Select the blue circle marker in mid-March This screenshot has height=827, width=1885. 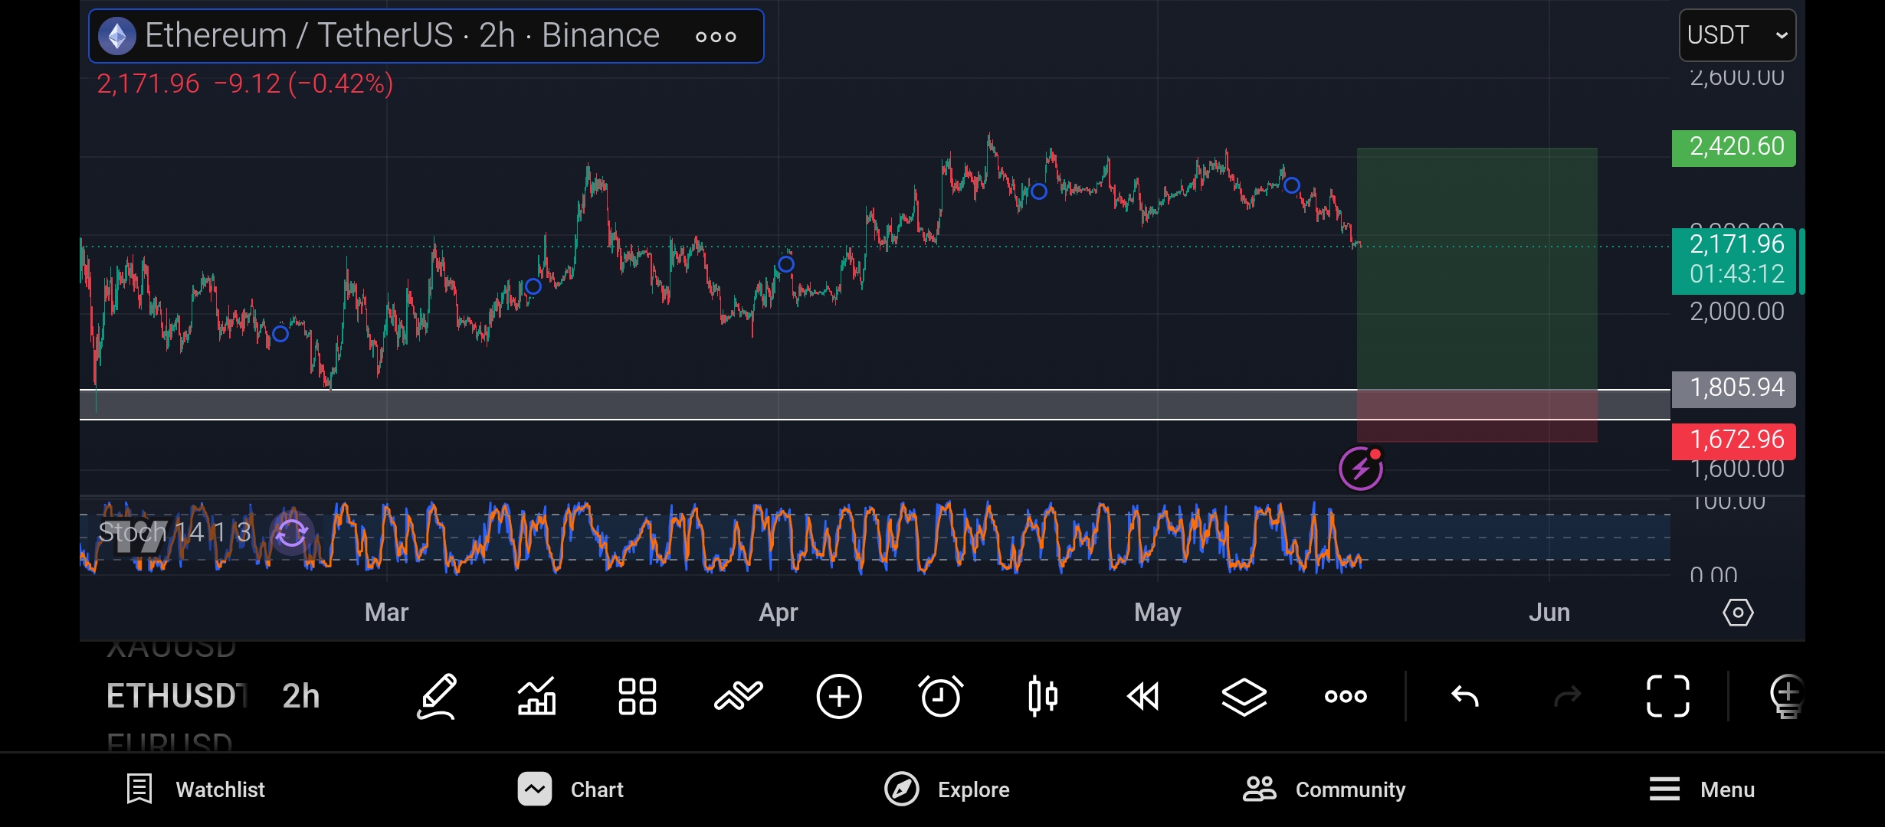[x=533, y=286]
